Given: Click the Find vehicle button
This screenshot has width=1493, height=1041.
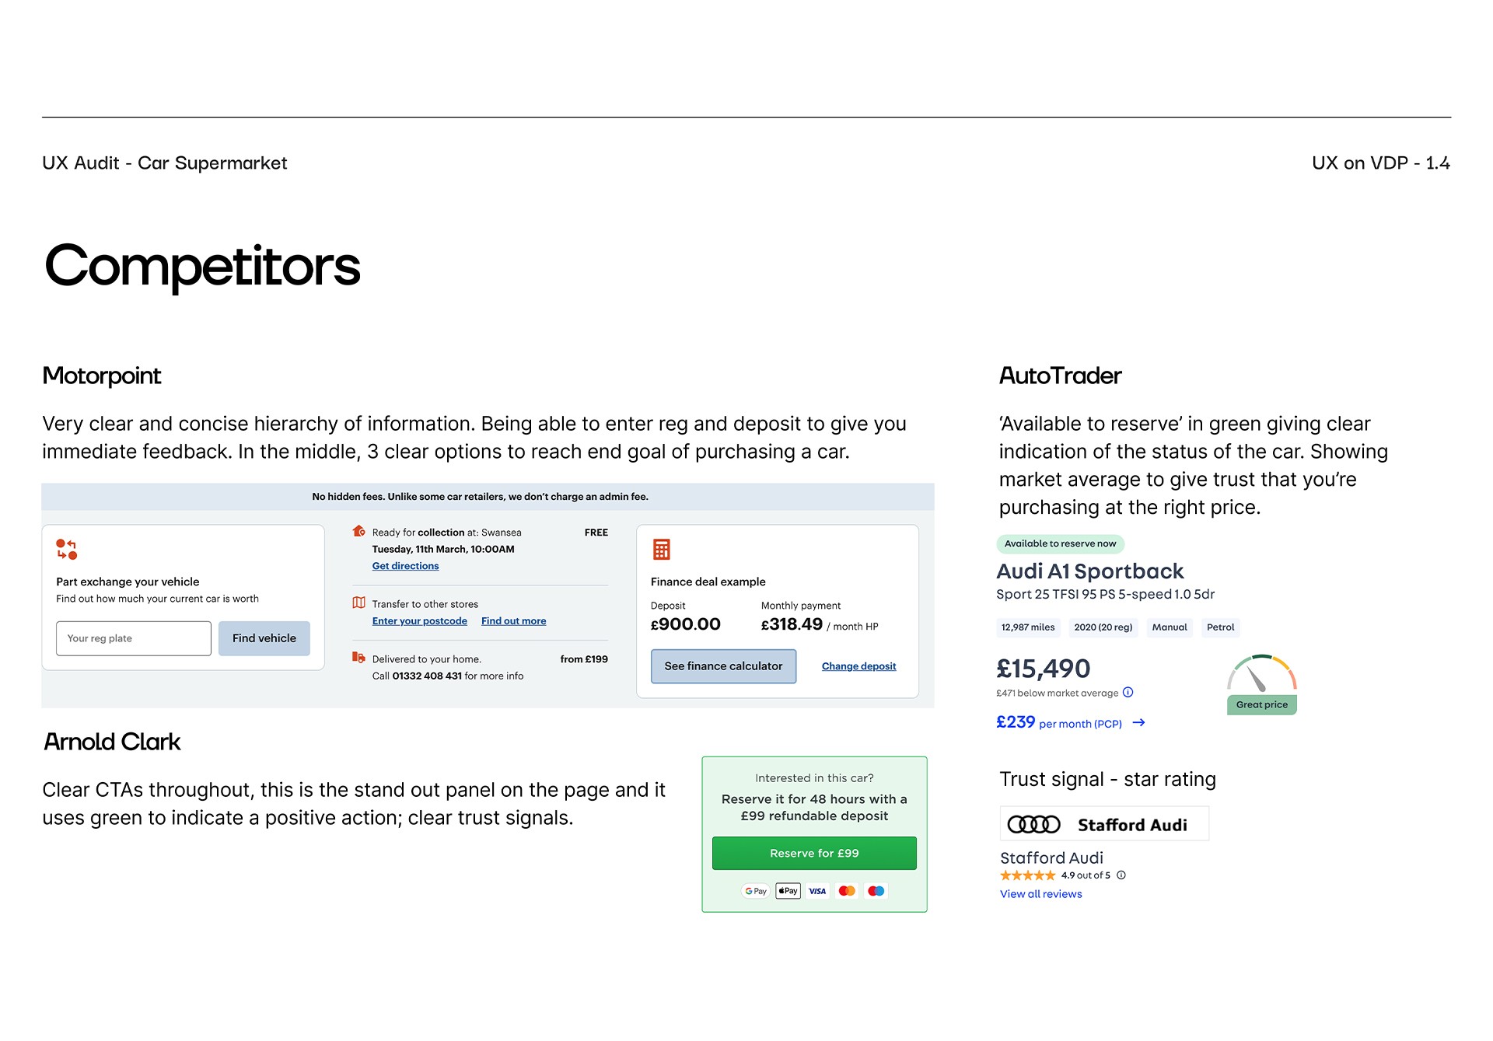Looking at the screenshot, I should [264, 638].
